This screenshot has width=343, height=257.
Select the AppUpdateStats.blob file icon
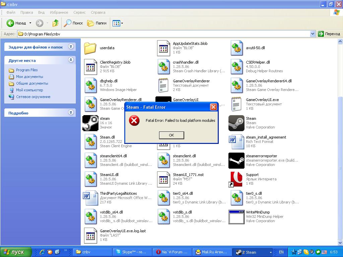[163, 48]
